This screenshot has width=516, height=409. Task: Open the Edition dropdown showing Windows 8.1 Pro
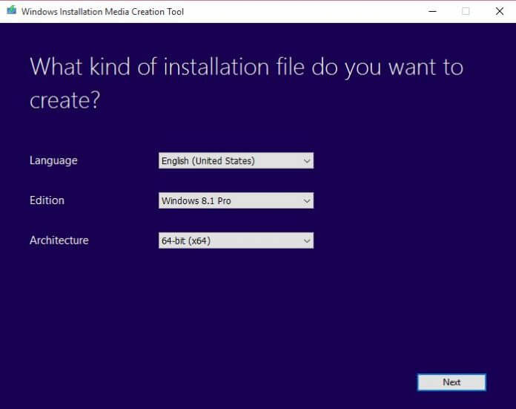pyautogui.click(x=236, y=200)
